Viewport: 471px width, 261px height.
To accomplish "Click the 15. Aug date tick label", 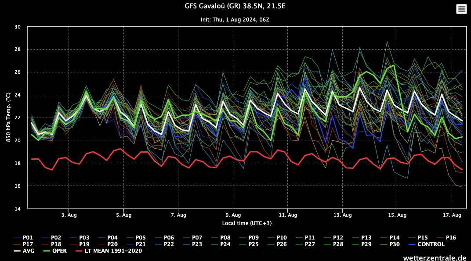I will pos(397,215).
